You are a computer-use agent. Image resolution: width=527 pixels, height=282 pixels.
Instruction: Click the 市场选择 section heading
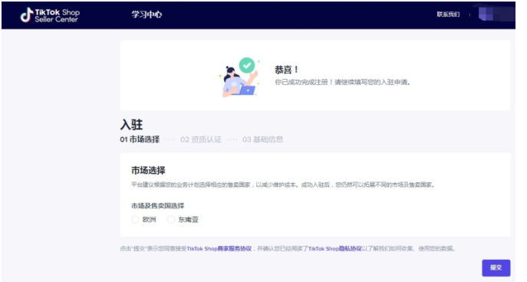coord(148,170)
